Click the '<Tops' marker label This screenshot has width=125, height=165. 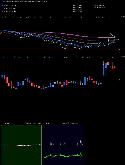coord(123,17)
